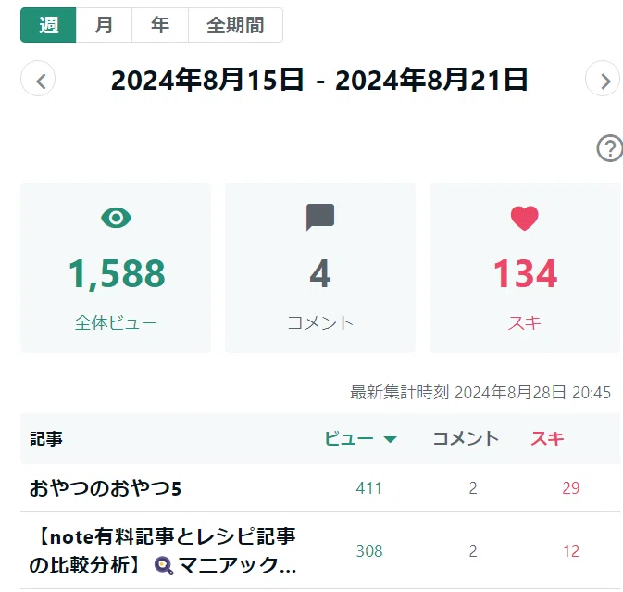This screenshot has width=623, height=592.
Task: Switch to the 年 tab
Action: pos(160,25)
